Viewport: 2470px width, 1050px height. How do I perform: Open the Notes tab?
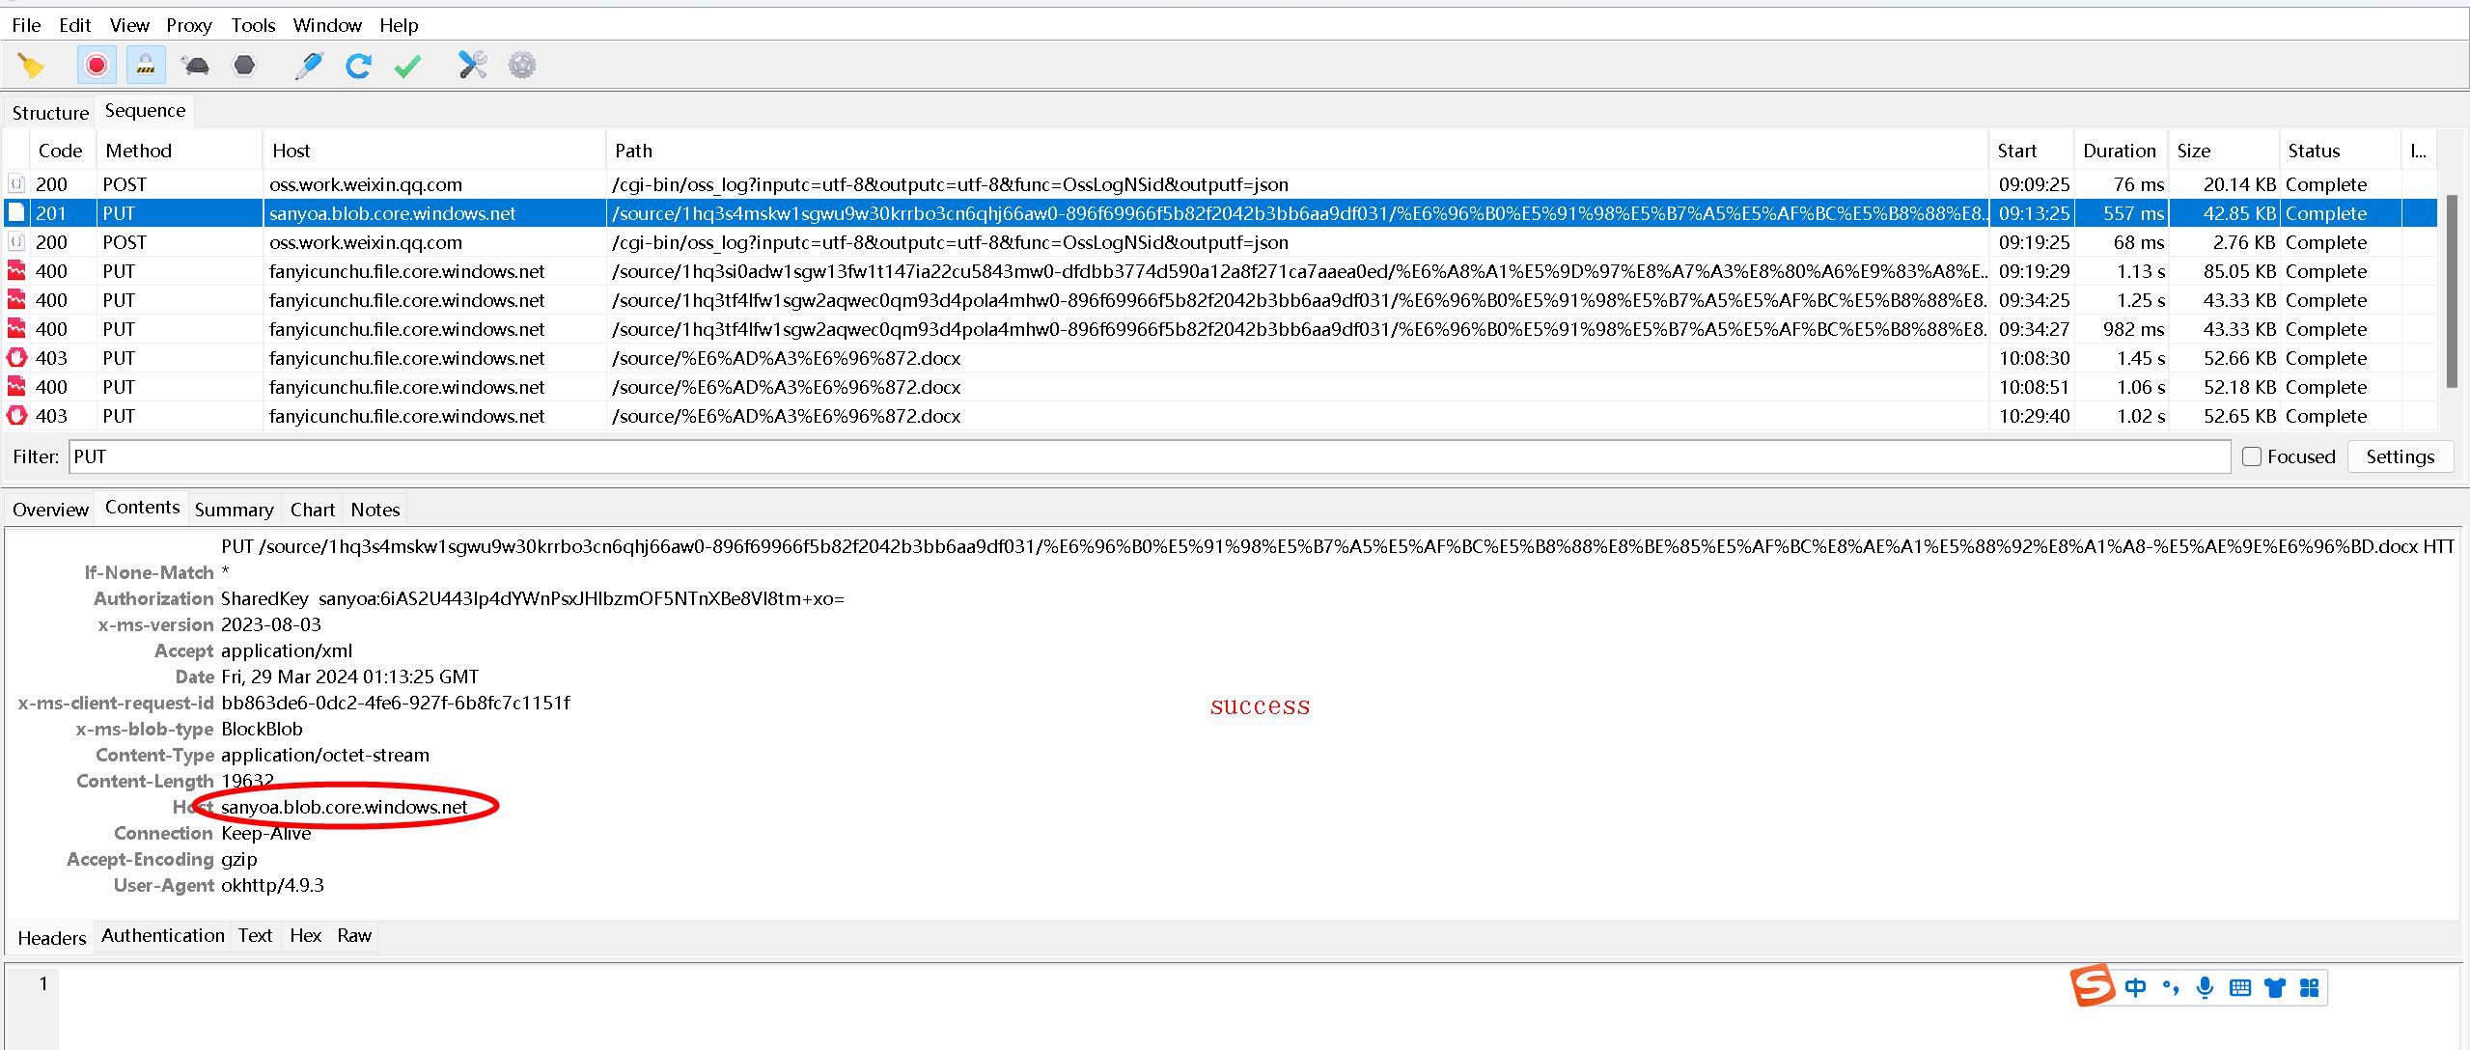click(375, 510)
